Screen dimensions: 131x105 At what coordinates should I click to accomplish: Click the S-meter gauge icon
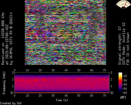point(123,4)
